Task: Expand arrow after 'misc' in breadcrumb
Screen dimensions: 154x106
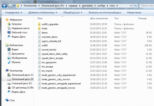Action: (117, 6)
